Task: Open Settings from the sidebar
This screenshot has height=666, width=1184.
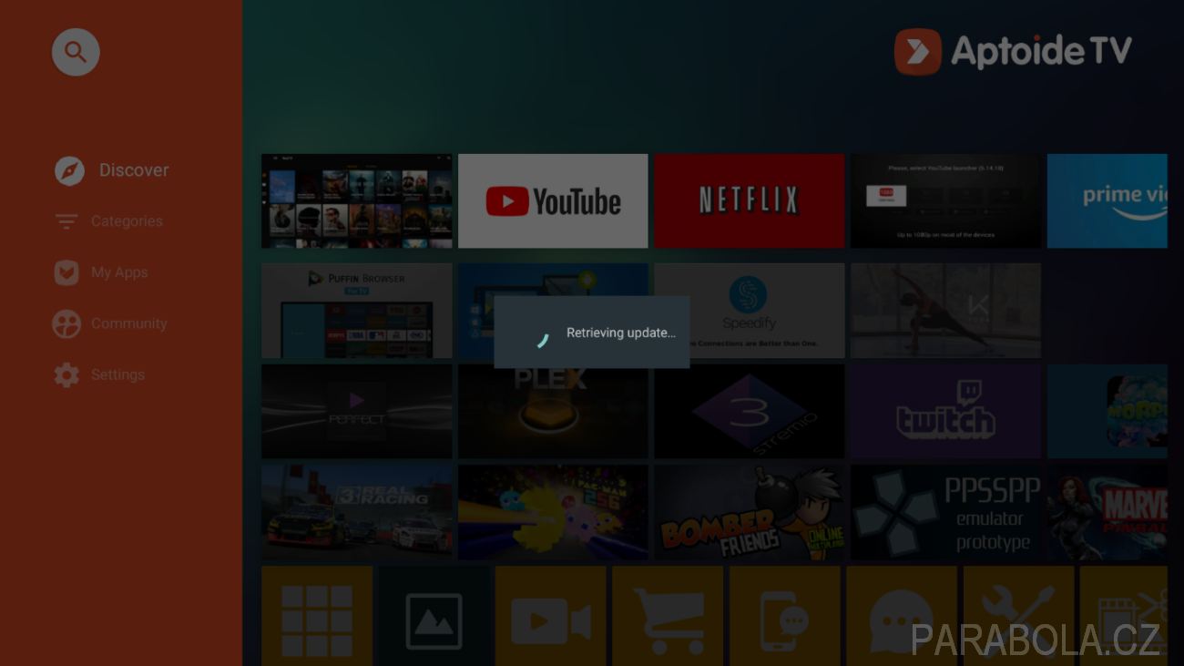Action: pyautogui.click(x=99, y=374)
